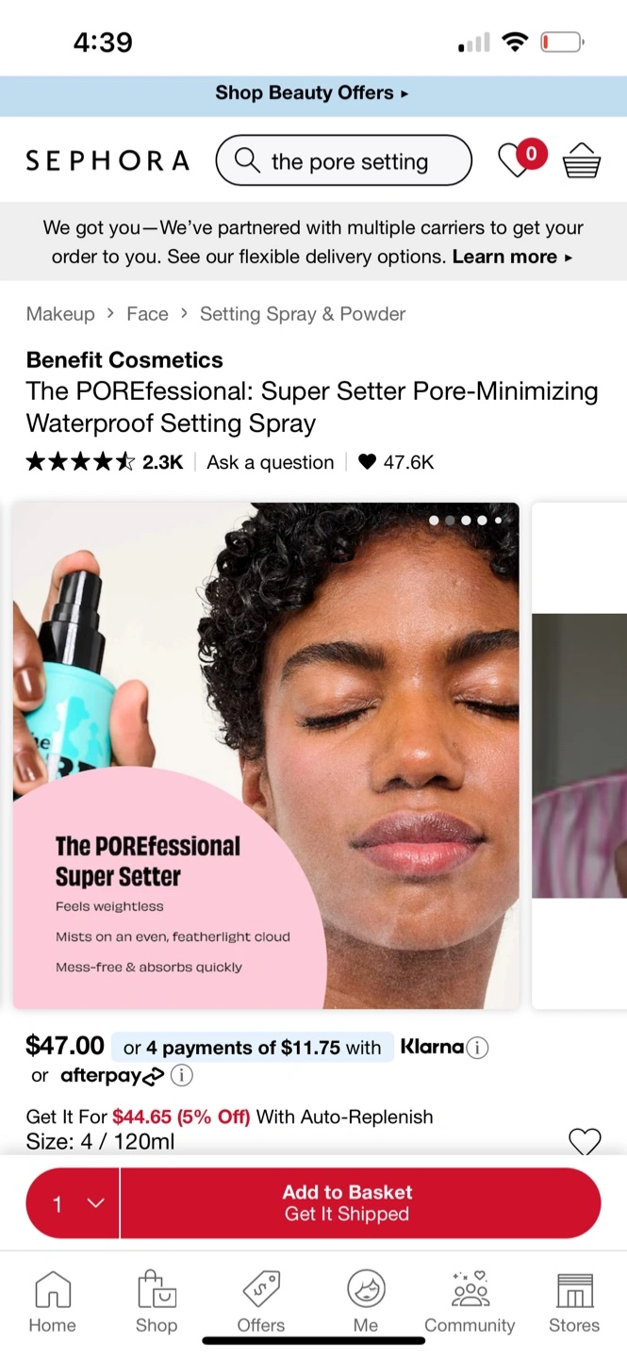Toggle the heart to love this product
627x1358 pixels.
585,1141
